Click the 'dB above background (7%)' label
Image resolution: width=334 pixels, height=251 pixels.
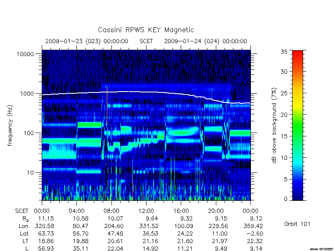coord(274,125)
